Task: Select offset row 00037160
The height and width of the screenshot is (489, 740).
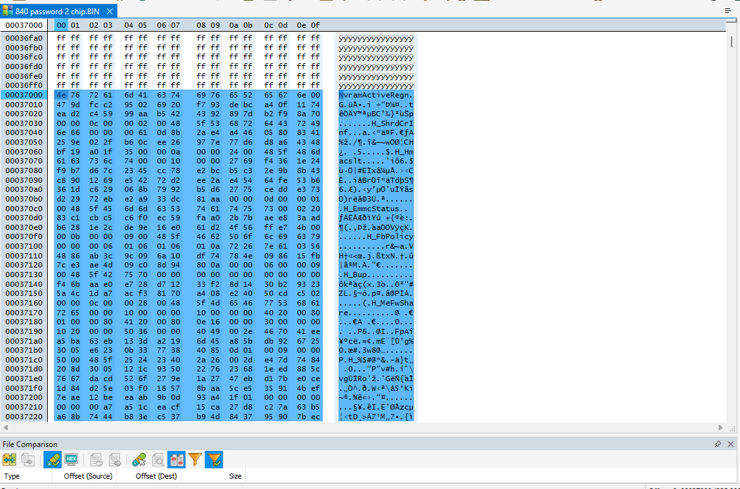Action: pyautogui.click(x=24, y=303)
